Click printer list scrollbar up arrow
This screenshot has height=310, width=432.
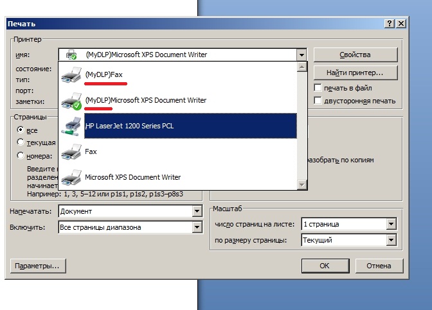coord(302,67)
